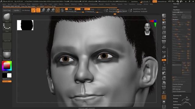The image size is (195, 109).
Task: Open the Help menu
Action: [151, 4]
